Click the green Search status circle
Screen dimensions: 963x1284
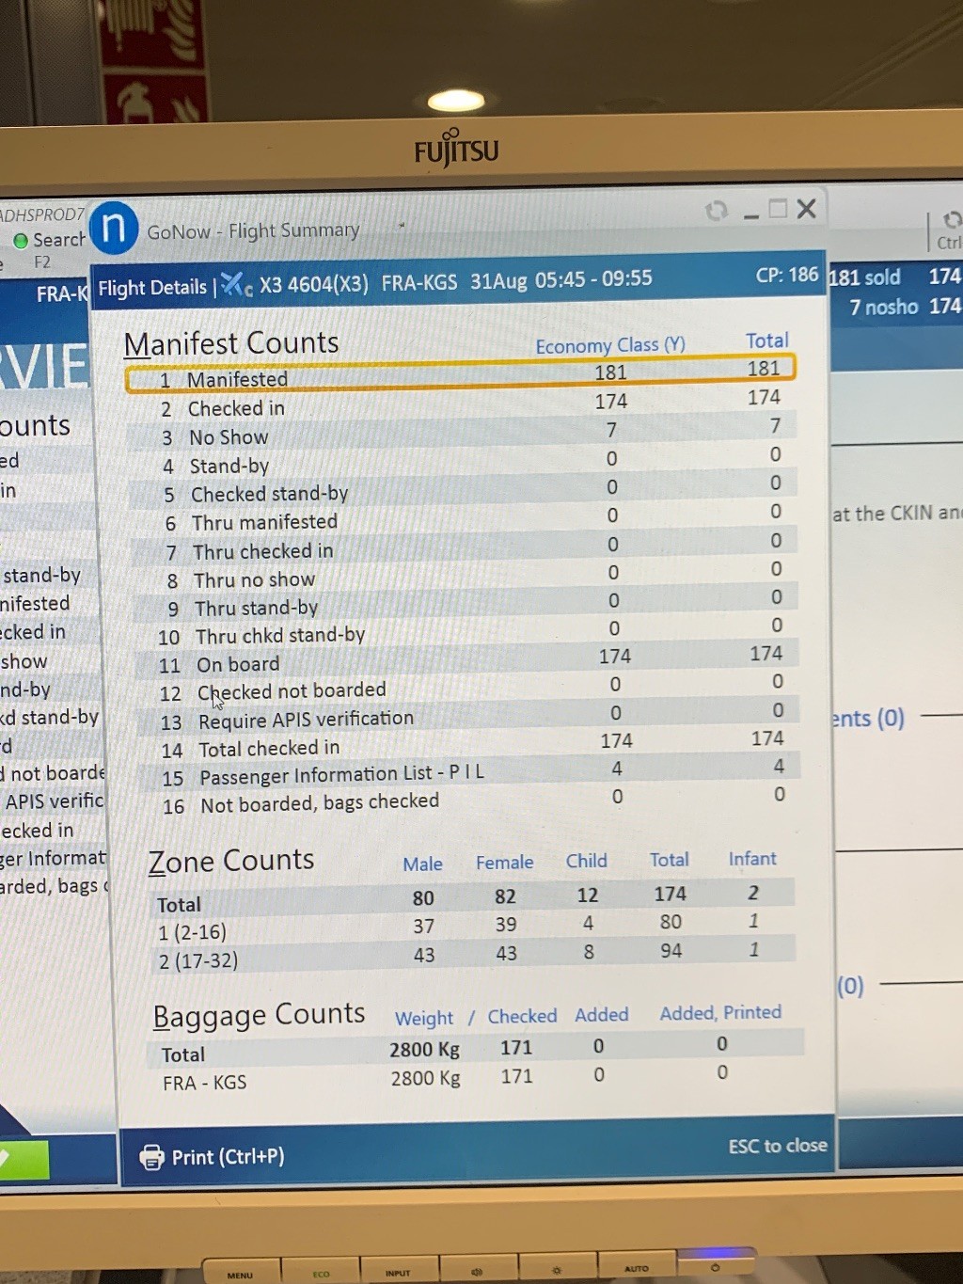tap(20, 241)
